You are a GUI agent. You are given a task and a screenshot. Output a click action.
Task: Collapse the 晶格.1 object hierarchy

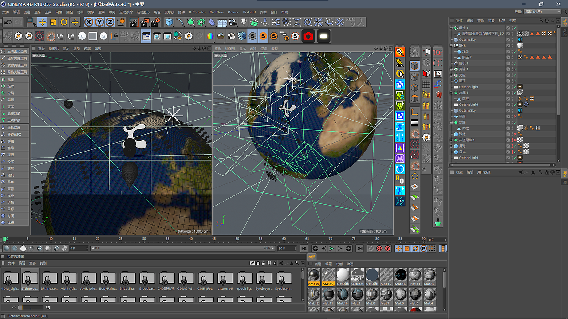tap(451, 27)
